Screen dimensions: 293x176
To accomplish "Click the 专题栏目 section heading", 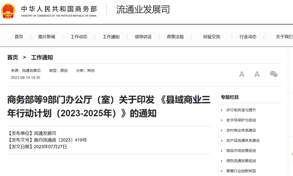I will click(230, 97).
